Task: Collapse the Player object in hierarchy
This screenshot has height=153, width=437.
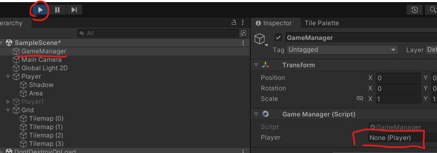Action: coord(8,76)
